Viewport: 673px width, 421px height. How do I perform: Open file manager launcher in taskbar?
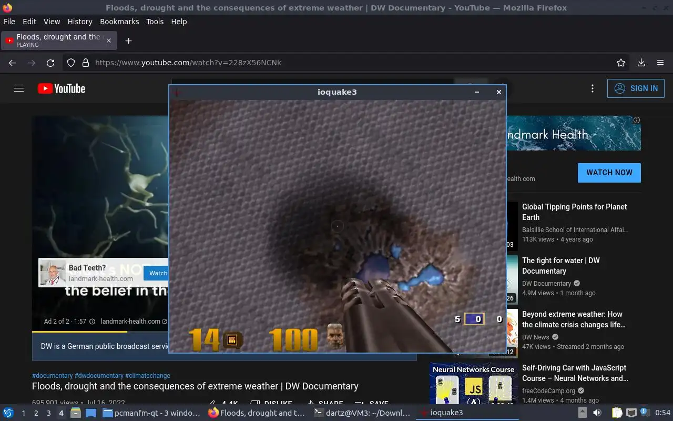(76, 413)
